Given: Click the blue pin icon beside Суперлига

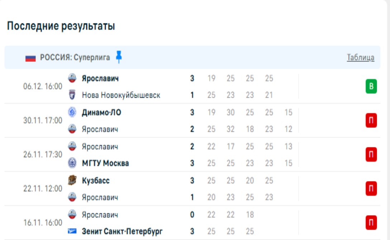Looking at the screenshot, I should click(119, 57).
